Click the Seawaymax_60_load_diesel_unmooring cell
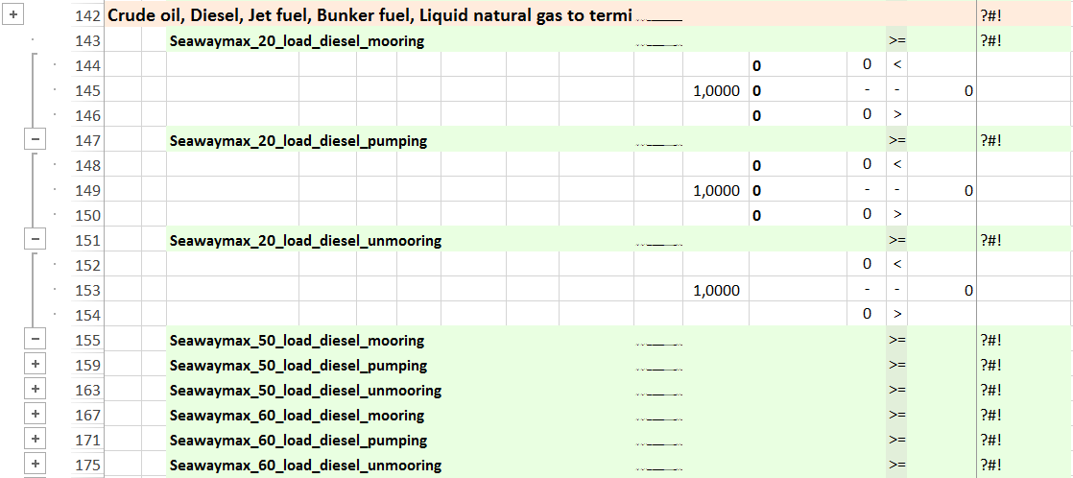 click(305, 466)
